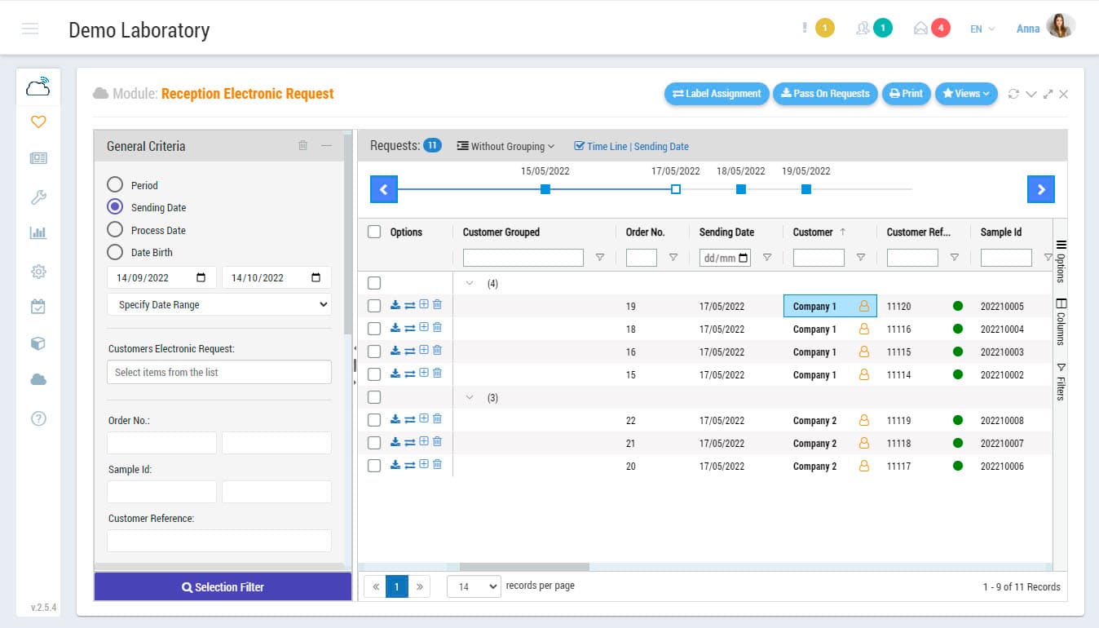Open the wrench tools icon in sidebar
The width and height of the screenshot is (1099, 628).
pyautogui.click(x=38, y=197)
